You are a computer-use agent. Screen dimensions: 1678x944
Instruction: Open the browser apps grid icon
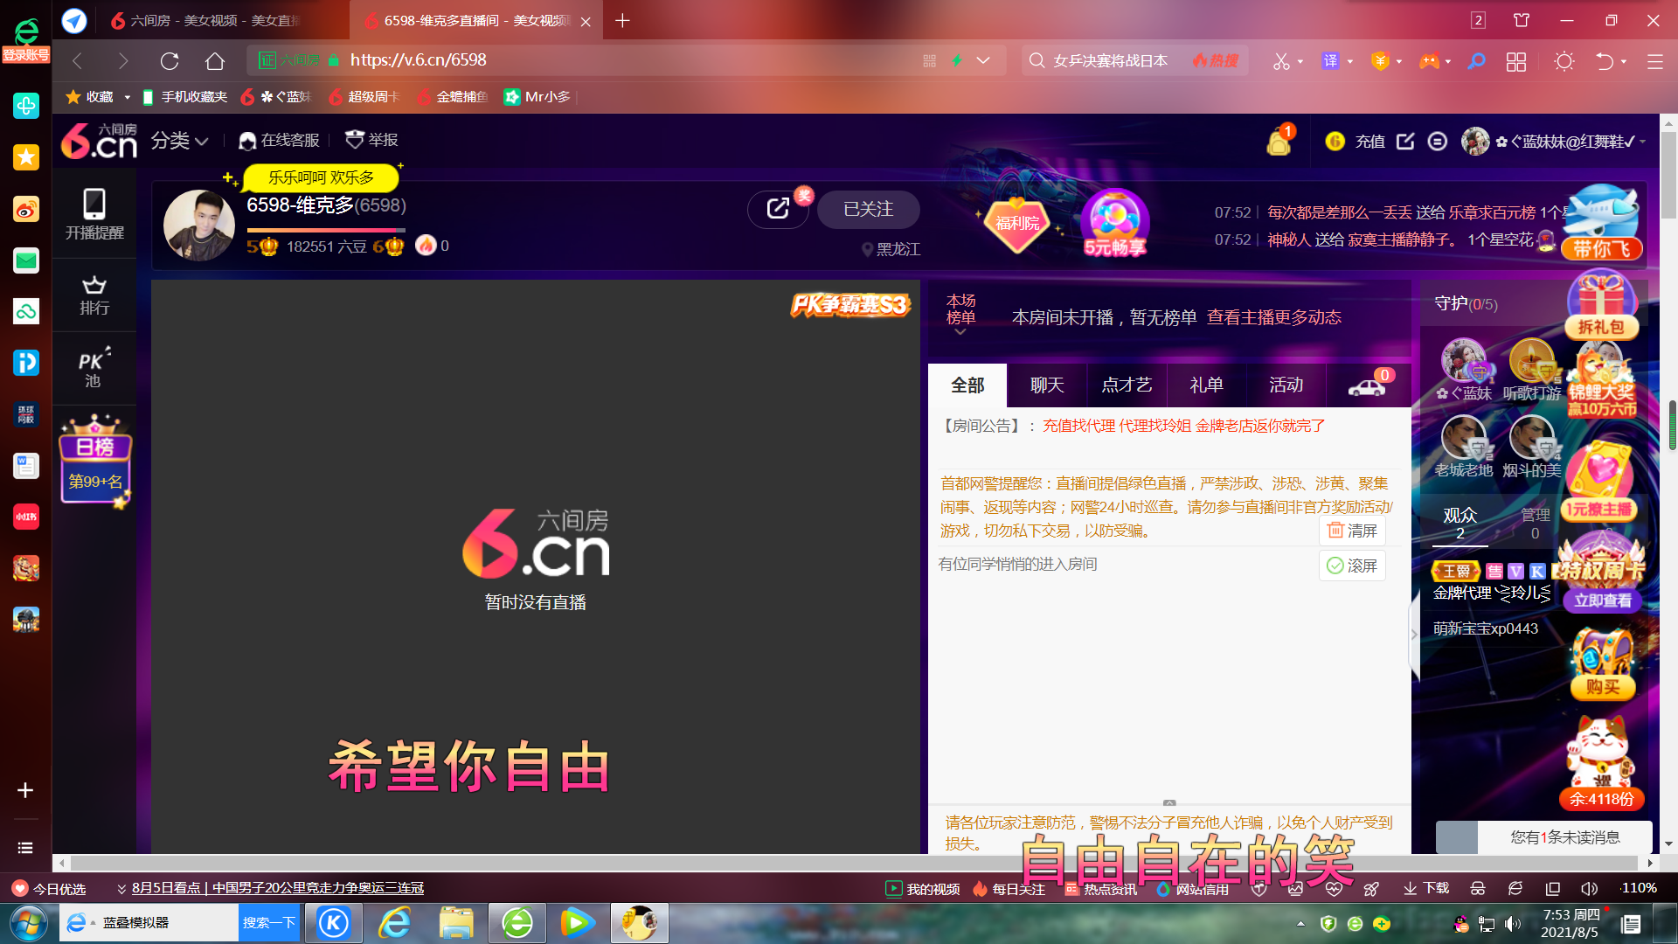click(1516, 61)
